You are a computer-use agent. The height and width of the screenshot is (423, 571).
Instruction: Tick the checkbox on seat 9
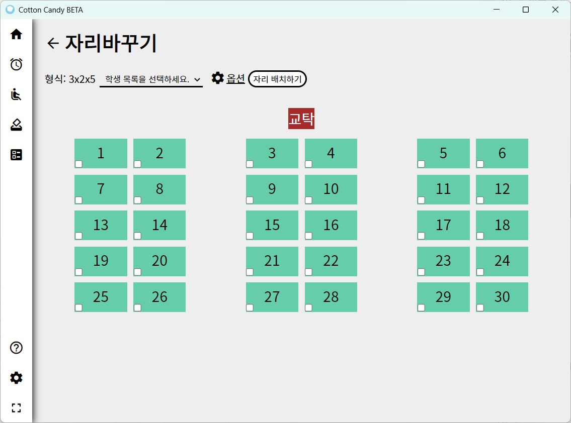pyautogui.click(x=250, y=200)
